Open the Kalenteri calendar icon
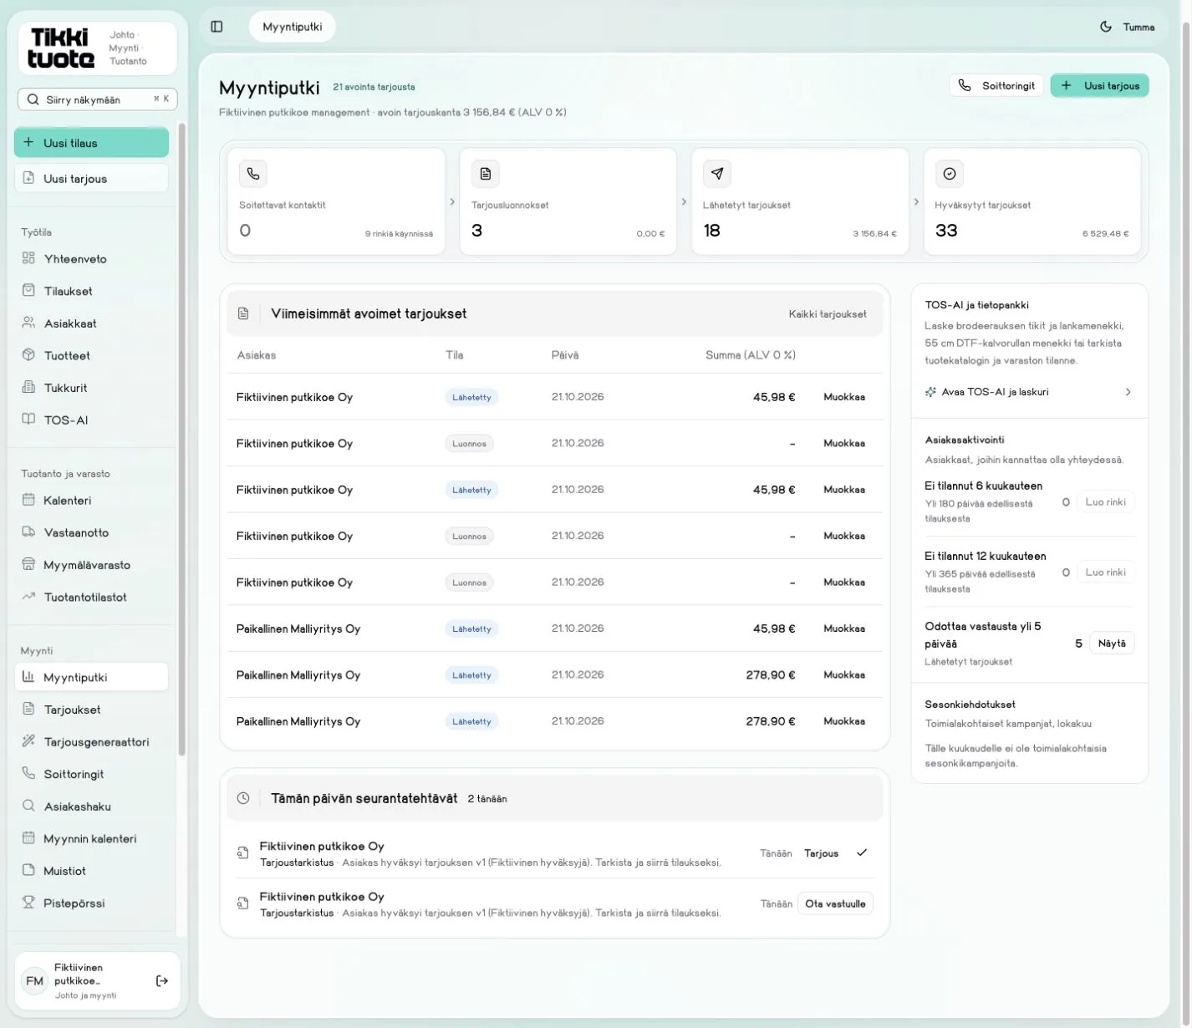The height and width of the screenshot is (1028, 1192). 28,500
